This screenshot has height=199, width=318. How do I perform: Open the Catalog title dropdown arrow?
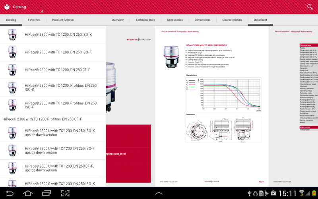coord(42,11)
